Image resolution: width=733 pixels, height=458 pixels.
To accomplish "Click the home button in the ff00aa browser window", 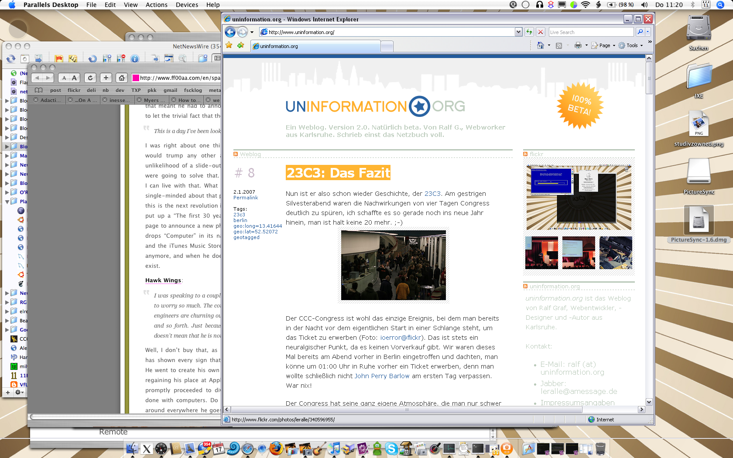I will pyautogui.click(x=122, y=78).
